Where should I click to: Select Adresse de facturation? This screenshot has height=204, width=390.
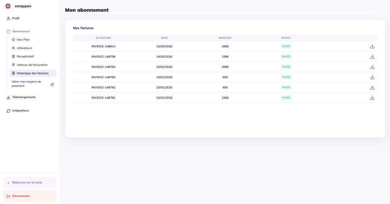pyautogui.click(x=32, y=65)
